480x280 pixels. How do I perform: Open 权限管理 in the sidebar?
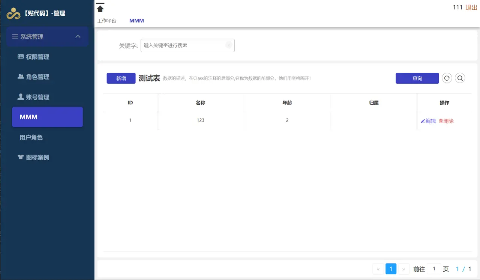(x=33, y=57)
